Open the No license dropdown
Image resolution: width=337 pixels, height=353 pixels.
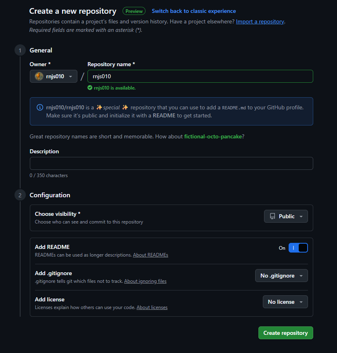click(285, 302)
